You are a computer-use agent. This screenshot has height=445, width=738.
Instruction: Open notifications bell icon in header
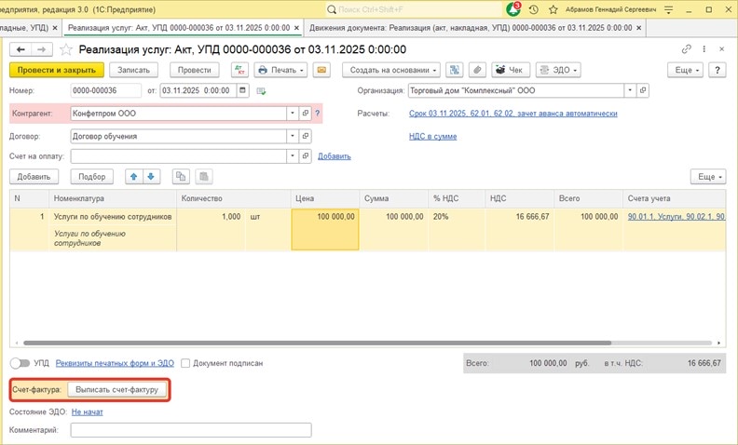coord(514,9)
